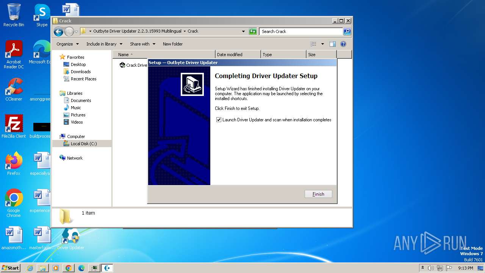Open File Explorer from taskbar

[43, 268]
